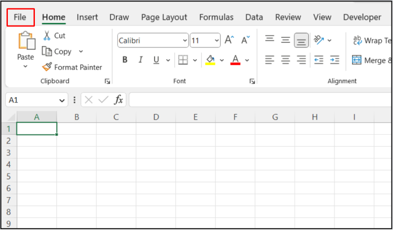Open the File menu tab
Viewport: 393px width, 230px height.
pos(20,17)
